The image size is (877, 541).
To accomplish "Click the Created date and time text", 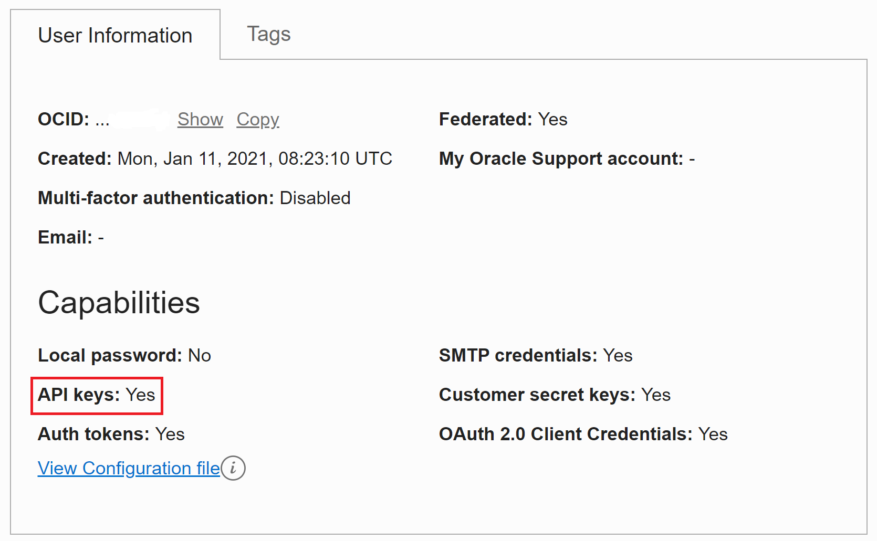I will pos(254,158).
